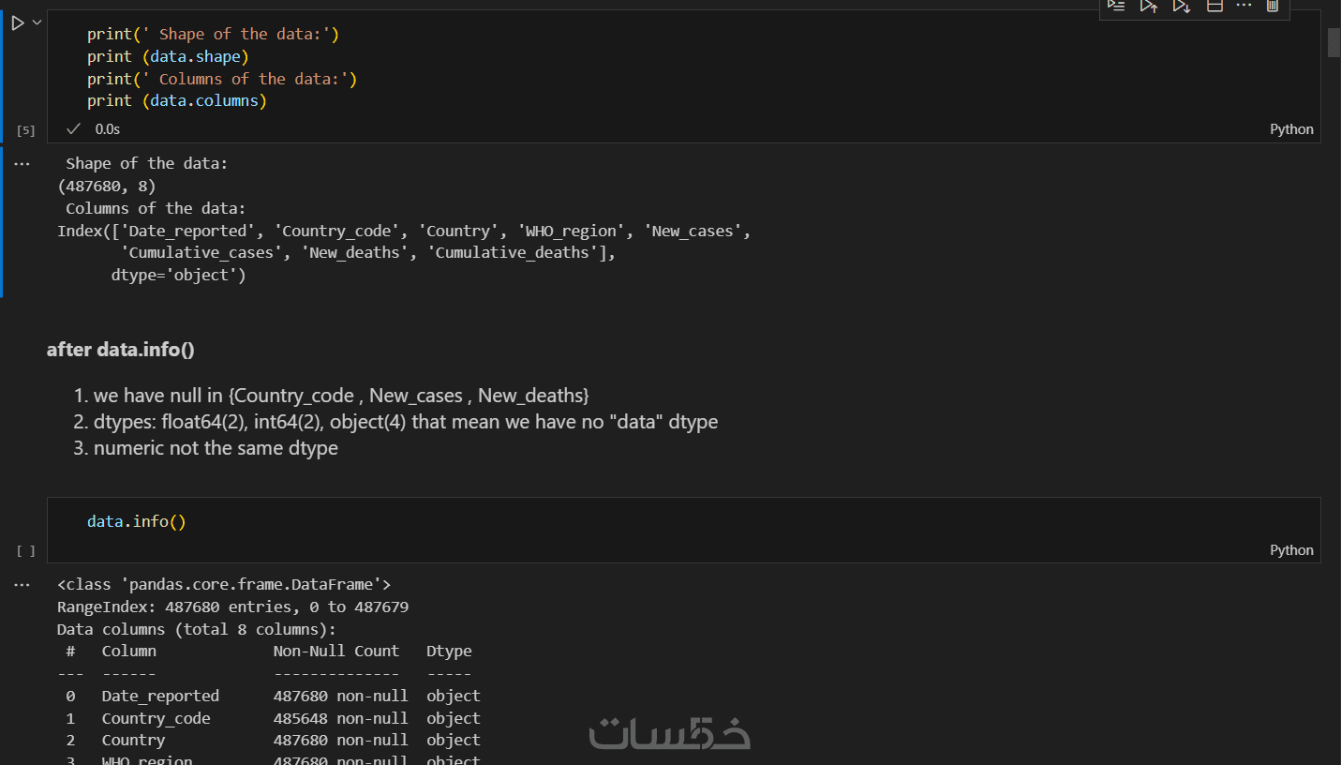1341x765 pixels.
Task: Click the "numeric not the same dtype" list item
Action: tap(216, 448)
